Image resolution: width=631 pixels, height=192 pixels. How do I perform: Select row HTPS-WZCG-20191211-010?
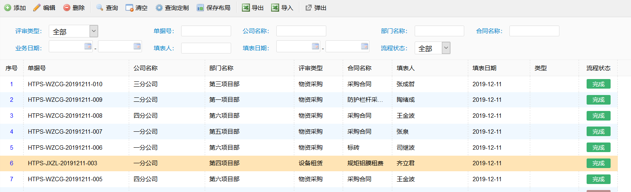(x=309, y=84)
